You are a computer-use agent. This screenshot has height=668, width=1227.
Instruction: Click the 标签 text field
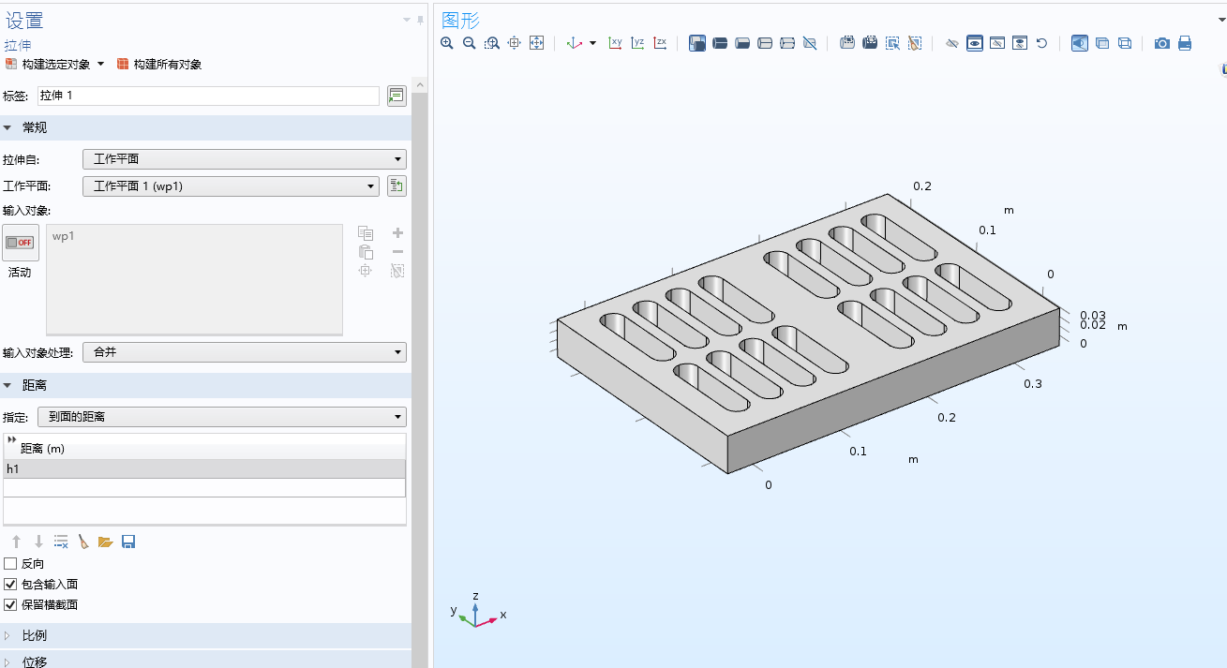point(208,96)
